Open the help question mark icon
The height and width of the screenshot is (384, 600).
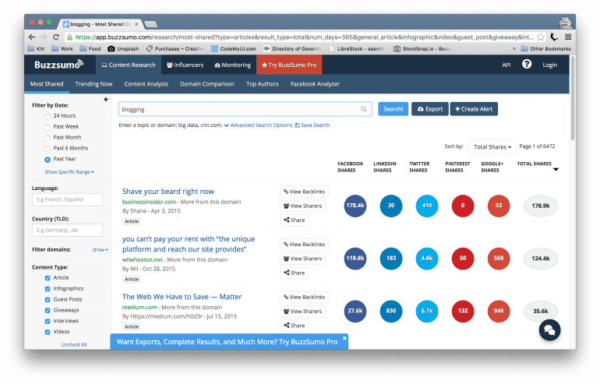527,64
